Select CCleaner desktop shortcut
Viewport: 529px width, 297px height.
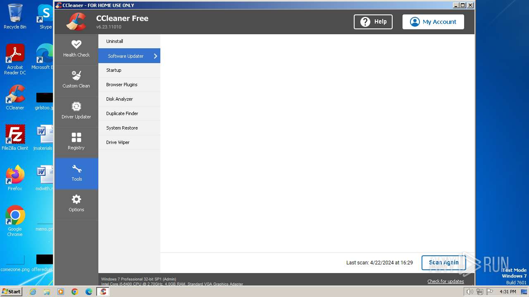coord(15,97)
